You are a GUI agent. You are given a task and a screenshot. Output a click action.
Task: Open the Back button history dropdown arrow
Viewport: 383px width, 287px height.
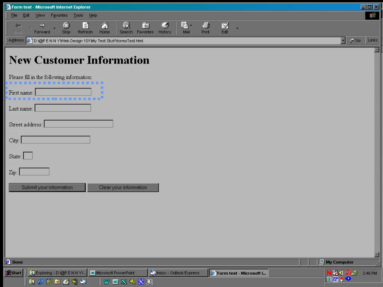tap(30, 28)
